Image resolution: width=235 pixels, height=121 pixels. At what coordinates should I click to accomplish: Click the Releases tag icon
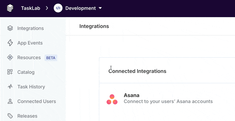click(x=10, y=116)
